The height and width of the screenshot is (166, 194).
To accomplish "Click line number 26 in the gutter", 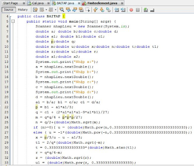I will tap(6, 127).
